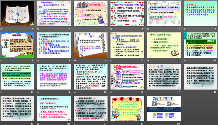Select slide 11 thumbnail with question-mark book
Image resolution: width=218 pixels, height=125 pixels.
[164, 45]
